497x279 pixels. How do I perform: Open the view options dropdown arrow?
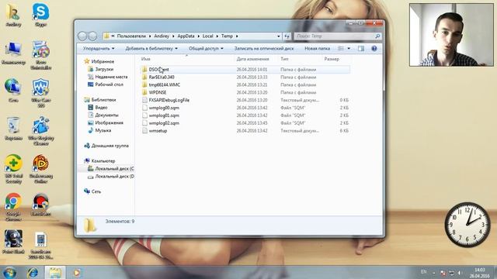pos(349,48)
